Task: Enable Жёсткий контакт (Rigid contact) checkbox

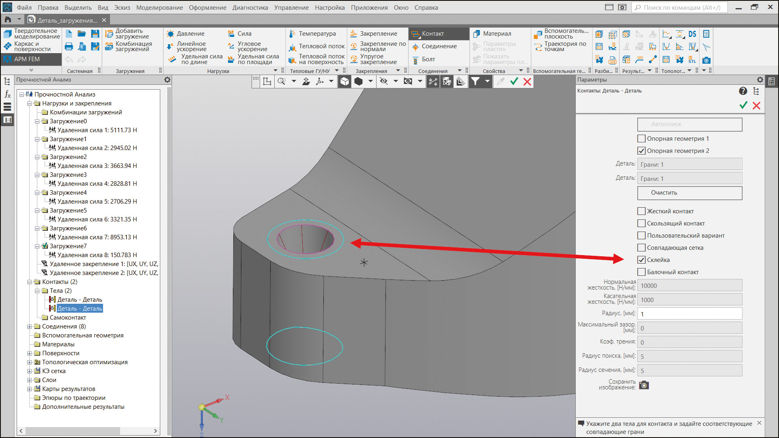Action: pyautogui.click(x=641, y=211)
